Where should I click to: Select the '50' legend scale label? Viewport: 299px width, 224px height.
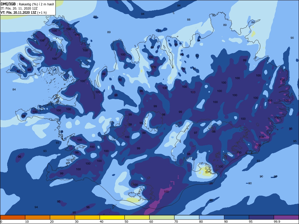pos(126,222)
